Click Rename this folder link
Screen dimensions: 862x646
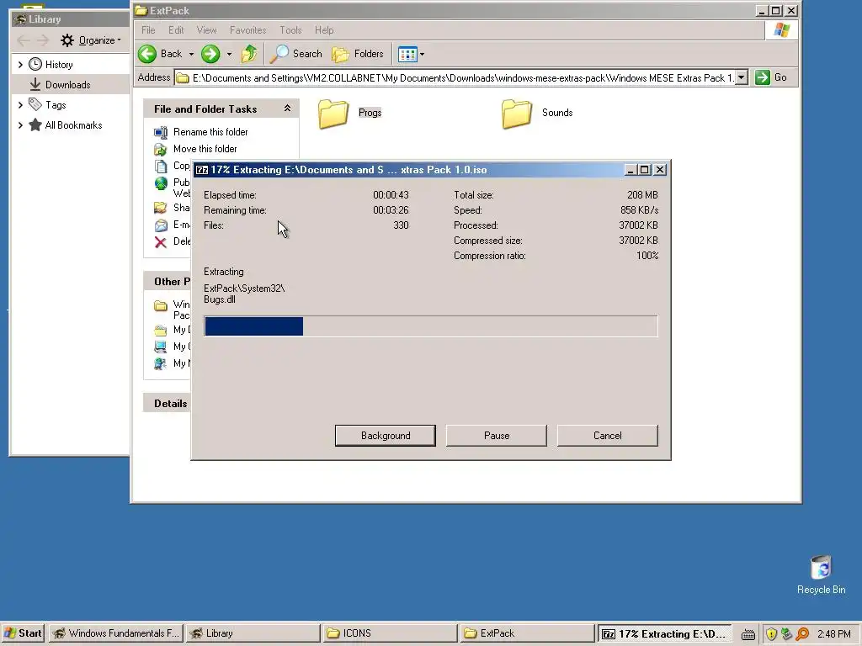(210, 132)
